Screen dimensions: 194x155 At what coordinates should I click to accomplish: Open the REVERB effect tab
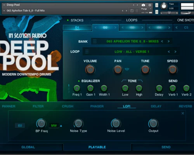[x=185, y=106]
